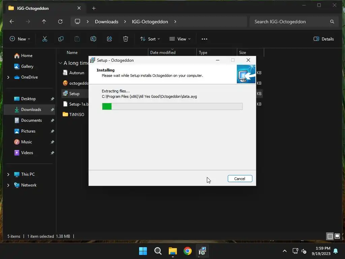Open Videos in navigation pane
This screenshot has width=345, height=259.
(x=27, y=153)
